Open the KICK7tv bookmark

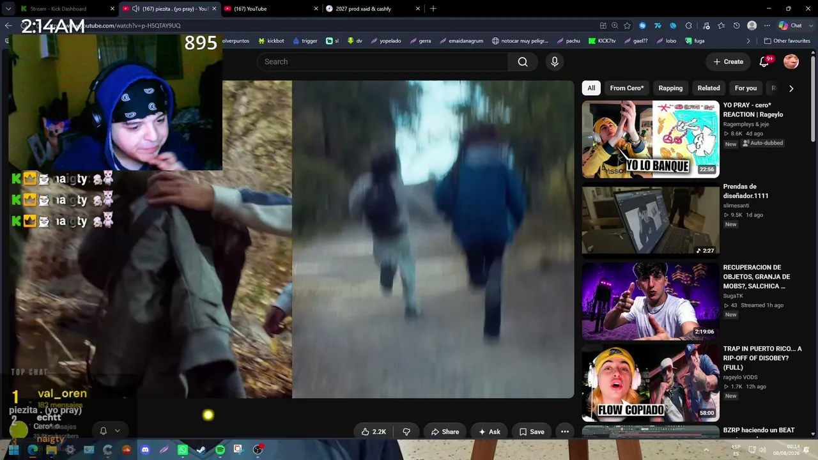602,41
